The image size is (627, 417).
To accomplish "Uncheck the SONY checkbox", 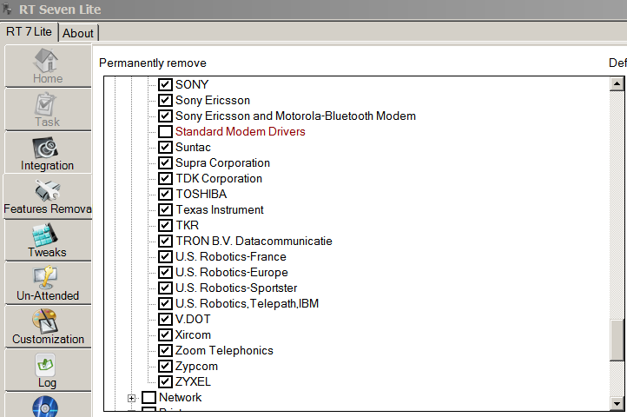I will point(165,84).
